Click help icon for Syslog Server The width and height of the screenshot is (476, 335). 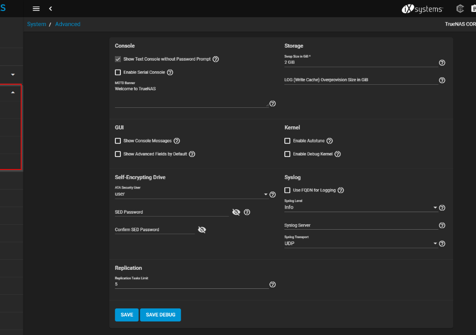[x=442, y=226]
